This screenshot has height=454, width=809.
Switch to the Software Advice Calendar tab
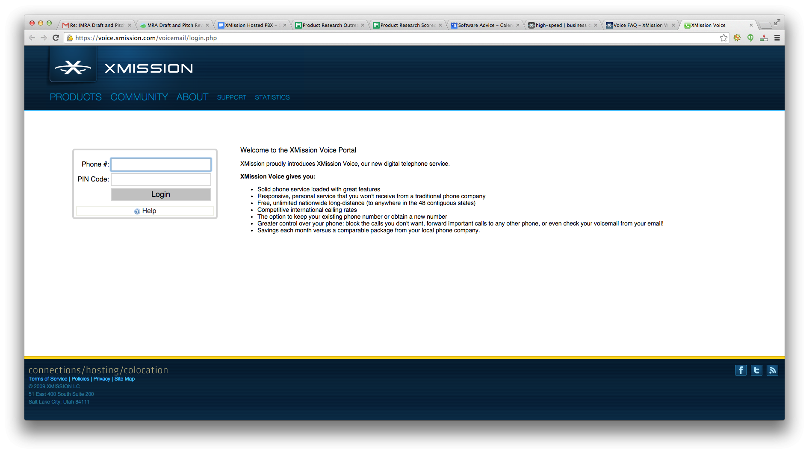pyautogui.click(x=485, y=25)
